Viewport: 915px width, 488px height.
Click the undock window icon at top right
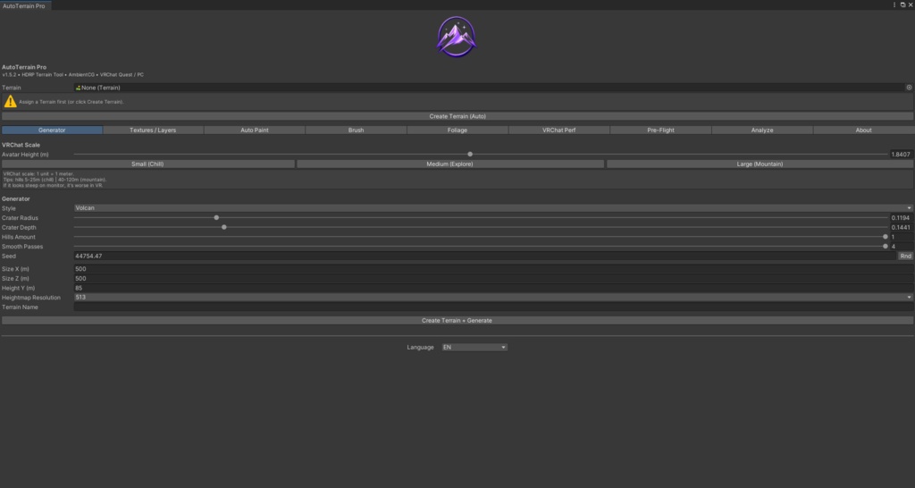902,4
